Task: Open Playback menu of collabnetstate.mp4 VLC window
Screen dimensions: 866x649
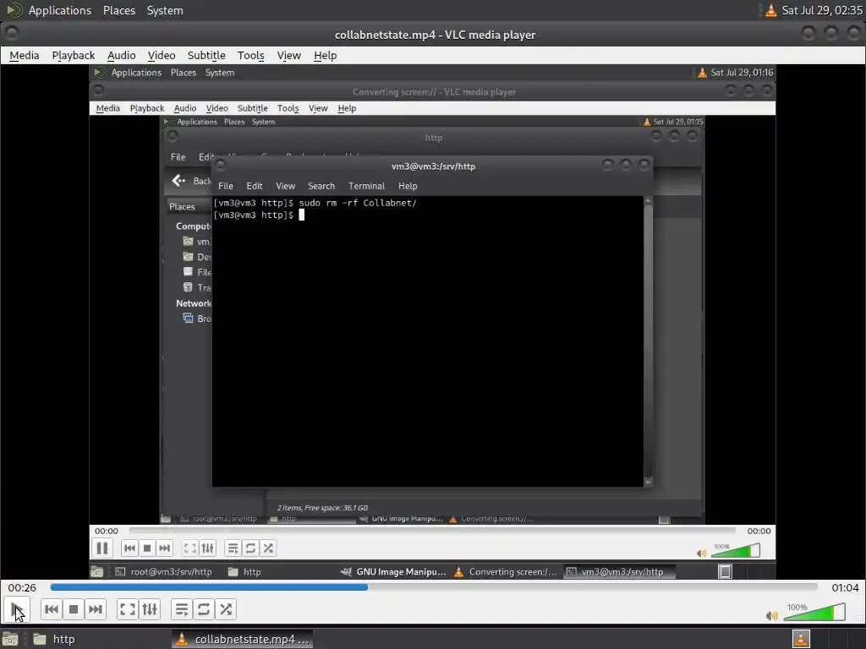Action: coord(74,55)
